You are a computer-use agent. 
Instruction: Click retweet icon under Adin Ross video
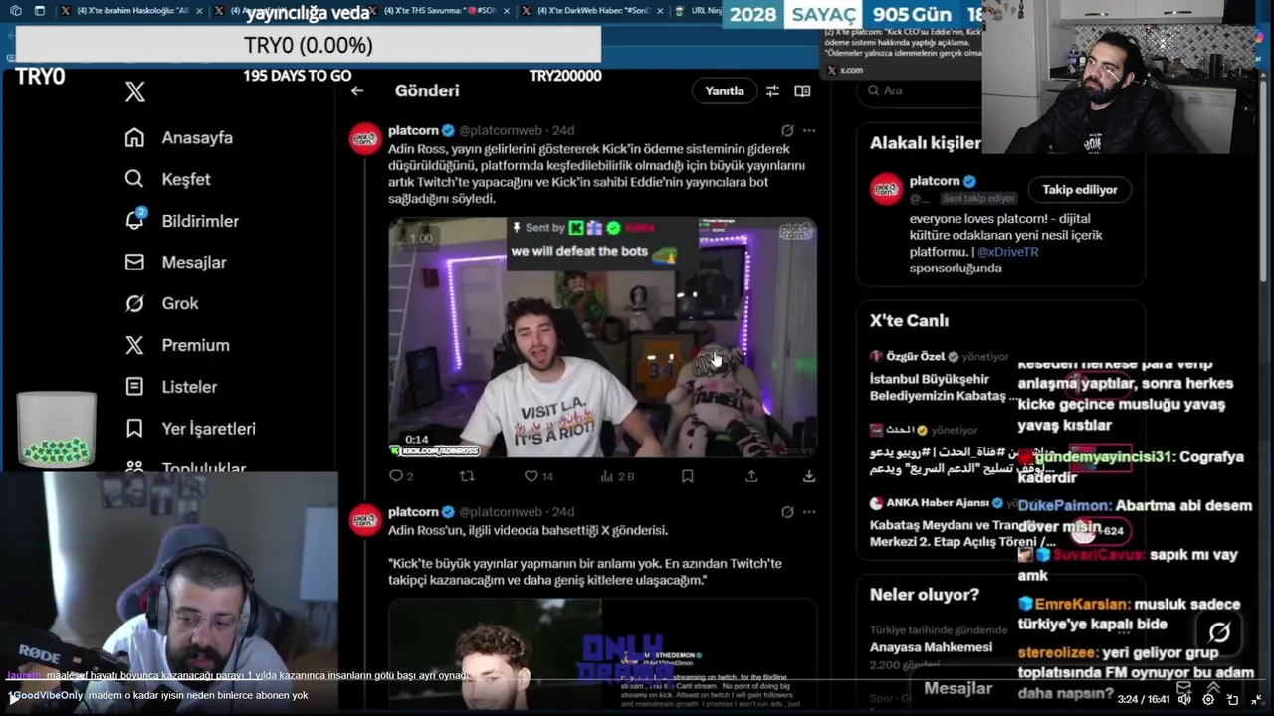pyautogui.click(x=466, y=476)
